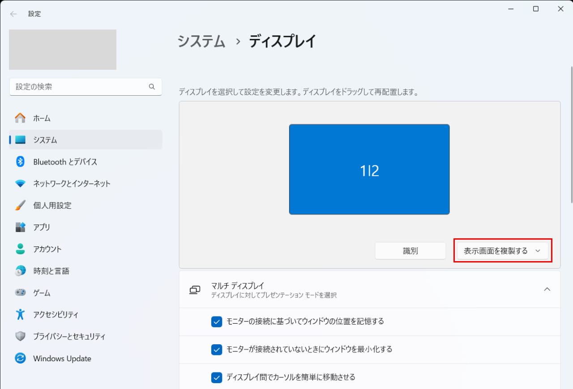Open アクセシビリティ settings
Viewport: 573px width, 389px height.
coord(86,314)
